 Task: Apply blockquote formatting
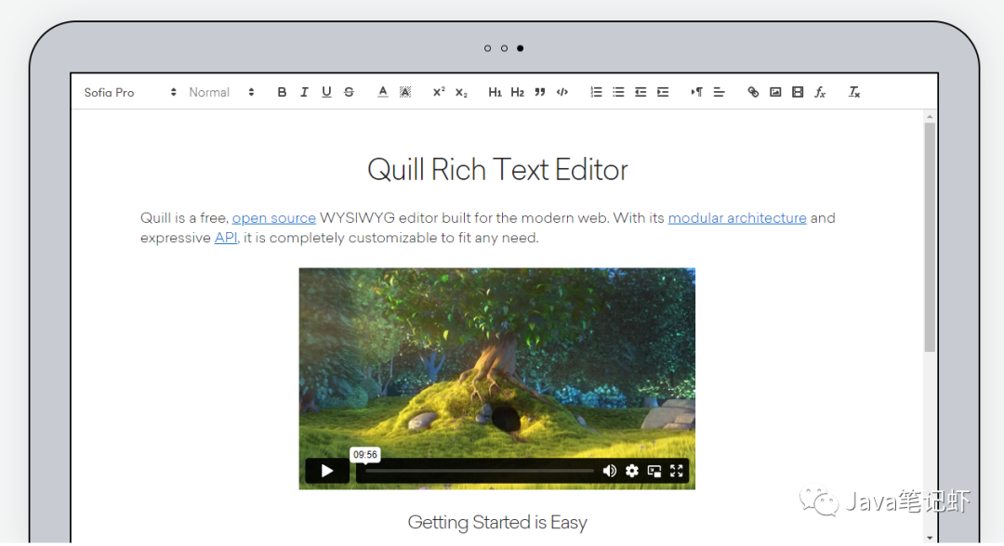[540, 92]
